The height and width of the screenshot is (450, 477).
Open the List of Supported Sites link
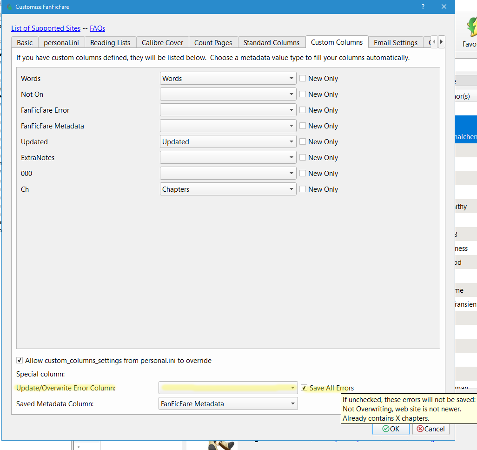46,28
